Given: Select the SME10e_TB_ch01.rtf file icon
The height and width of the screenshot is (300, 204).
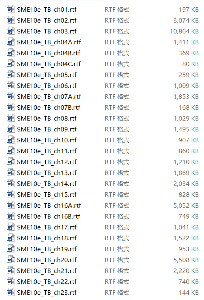Looking at the screenshot, I should [11, 9].
